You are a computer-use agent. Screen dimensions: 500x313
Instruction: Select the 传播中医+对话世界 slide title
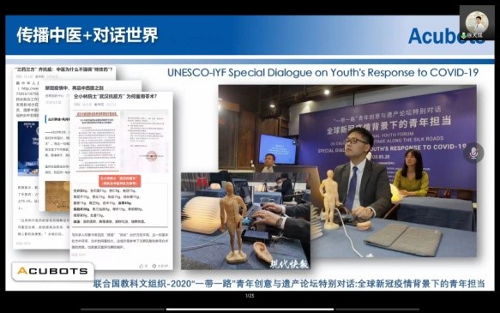[87, 35]
